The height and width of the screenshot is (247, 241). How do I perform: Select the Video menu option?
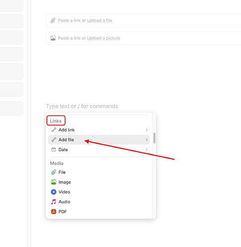click(x=99, y=192)
